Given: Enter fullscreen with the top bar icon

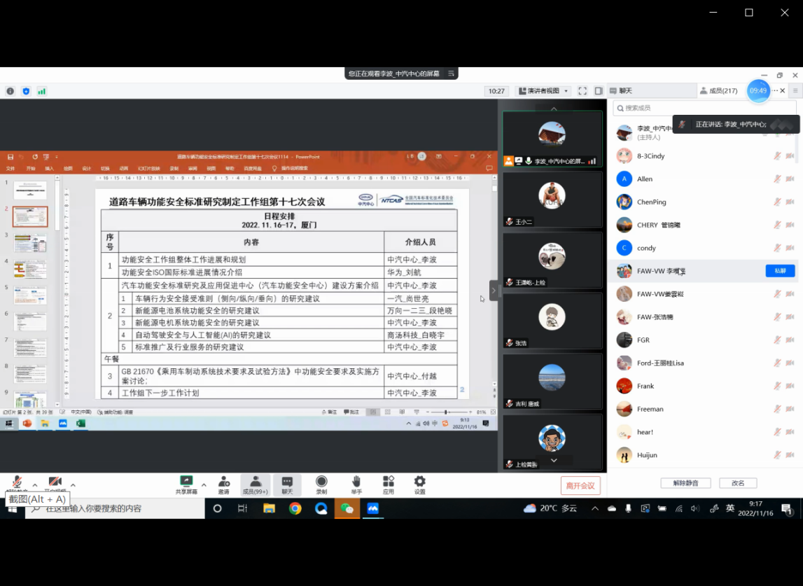Looking at the screenshot, I should (x=583, y=90).
